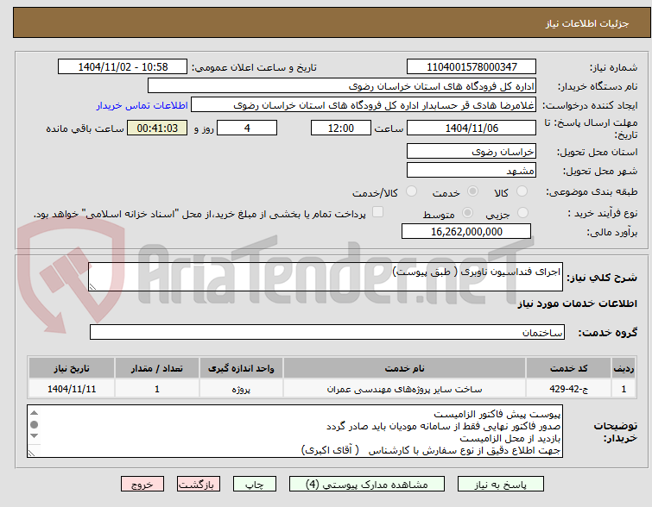The image size is (652, 507).
Task: Click the delivery city field مشهد
Action: click(x=472, y=171)
